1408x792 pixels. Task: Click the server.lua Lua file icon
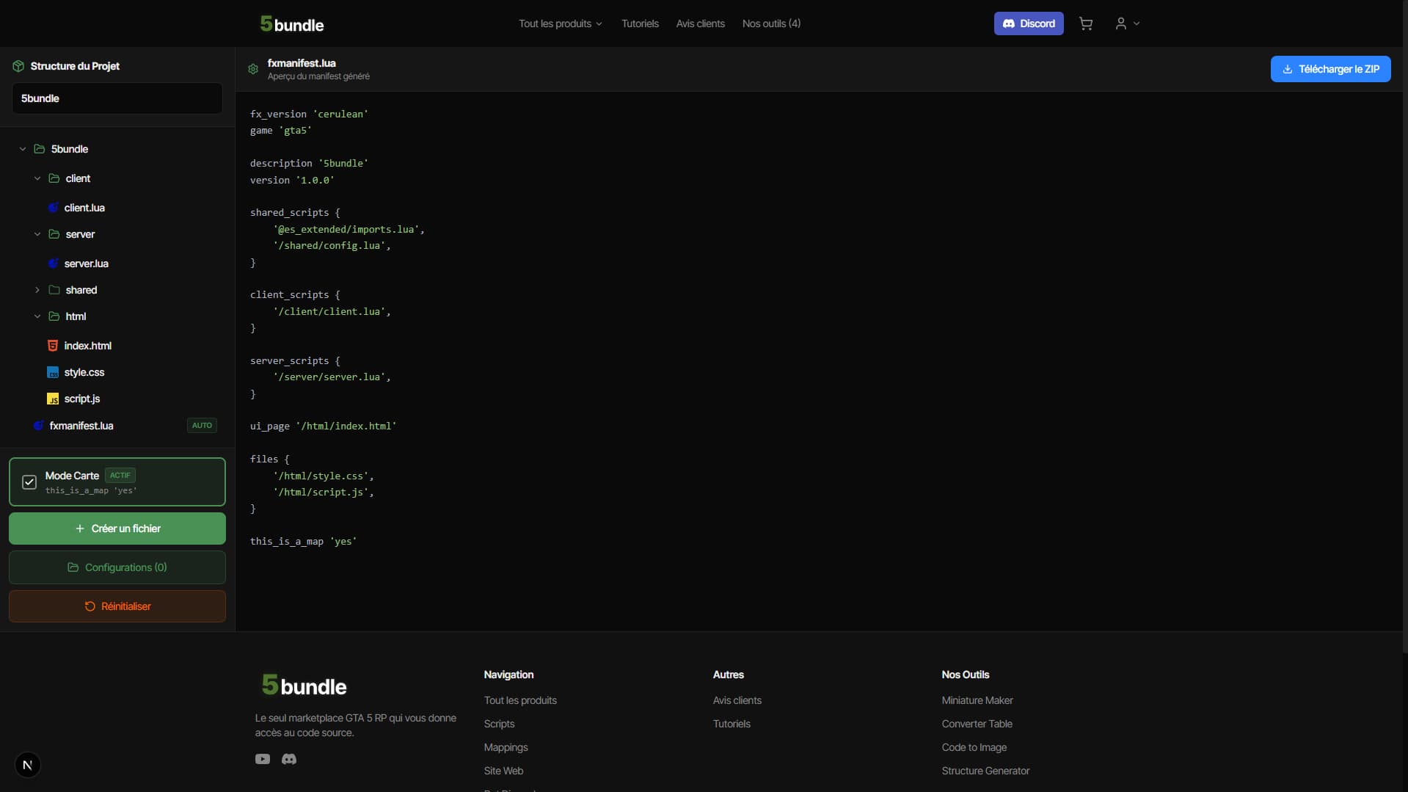53,264
